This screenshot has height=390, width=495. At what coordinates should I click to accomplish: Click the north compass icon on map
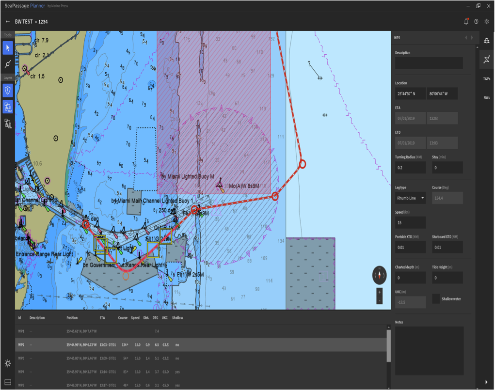(380, 275)
